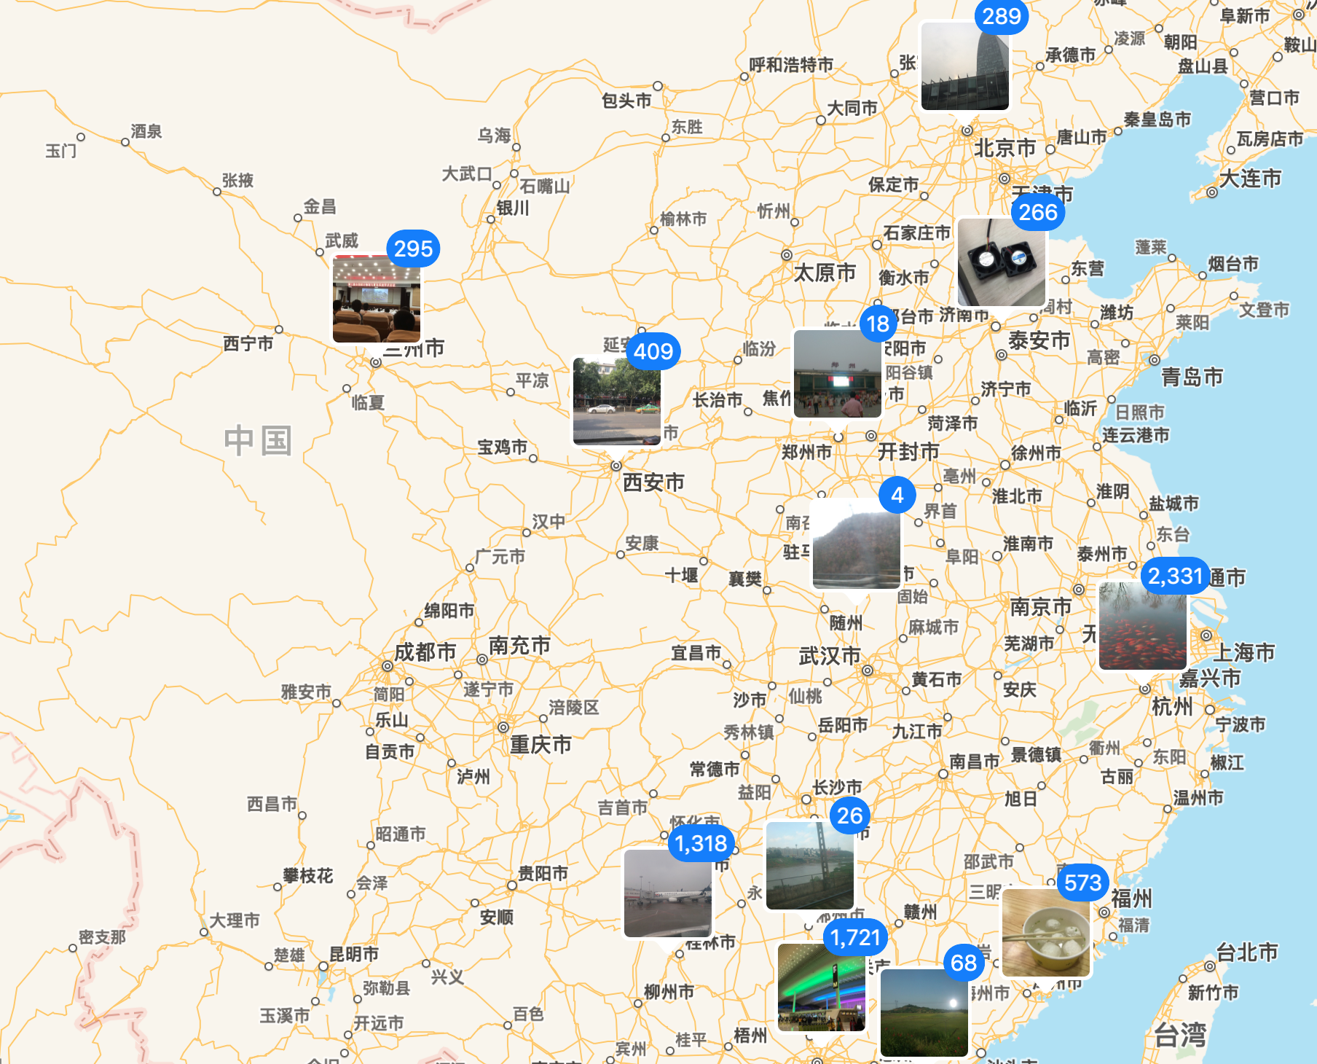1317x1064 pixels.
Task: Open the dumpling soup bowl photo
Action: tap(1045, 934)
